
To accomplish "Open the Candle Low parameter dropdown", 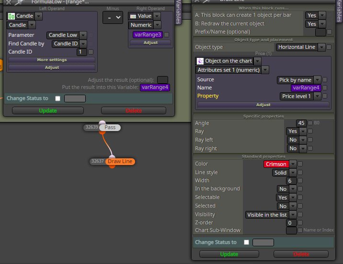I will (83, 35).
